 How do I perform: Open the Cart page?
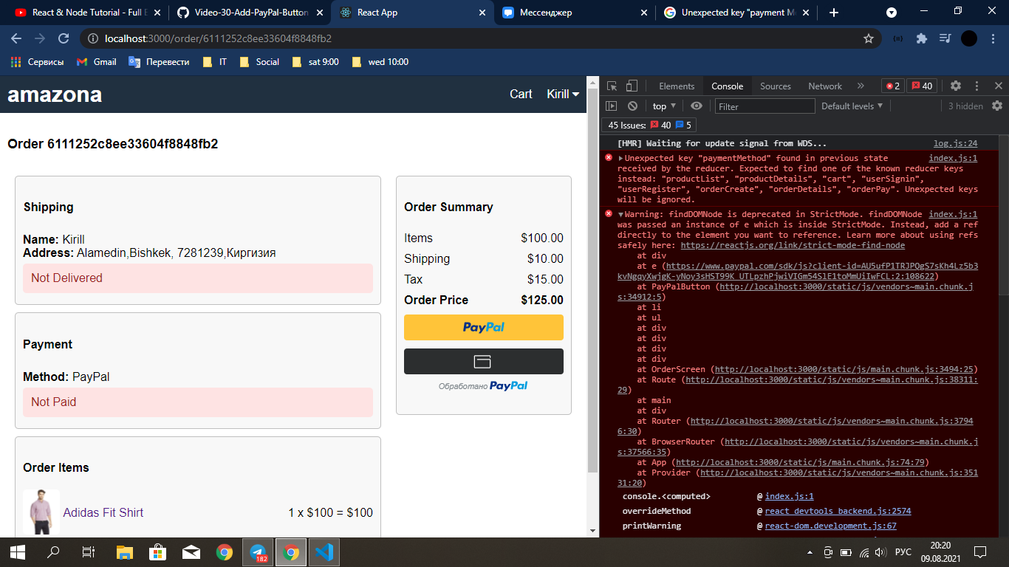521,94
